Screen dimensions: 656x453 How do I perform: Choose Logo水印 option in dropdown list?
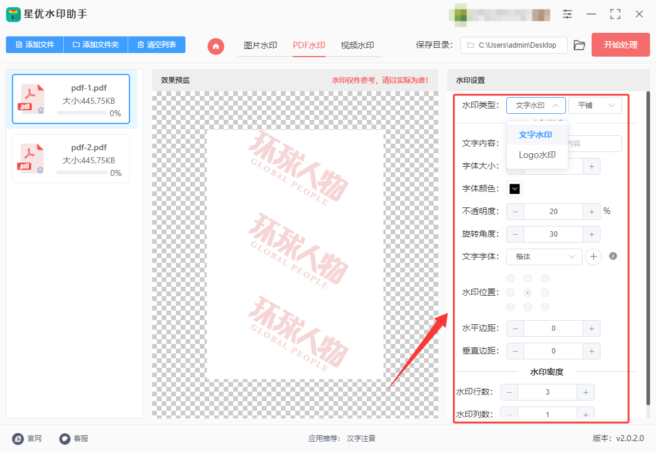(x=537, y=155)
